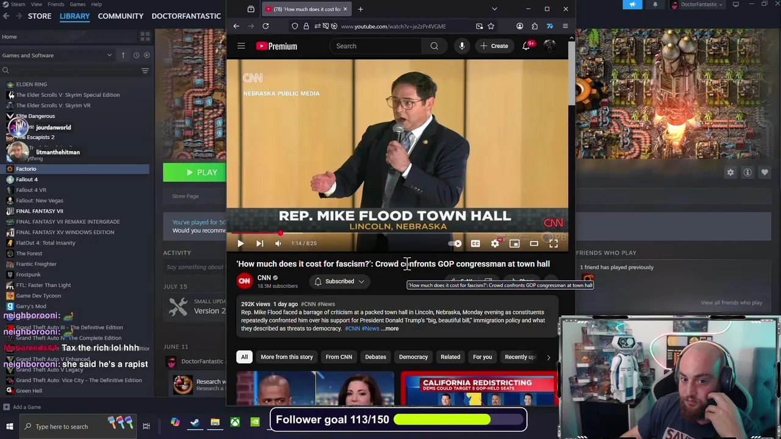
Task: Select 'From CNN' filter chip
Action: [x=339, y=357]
